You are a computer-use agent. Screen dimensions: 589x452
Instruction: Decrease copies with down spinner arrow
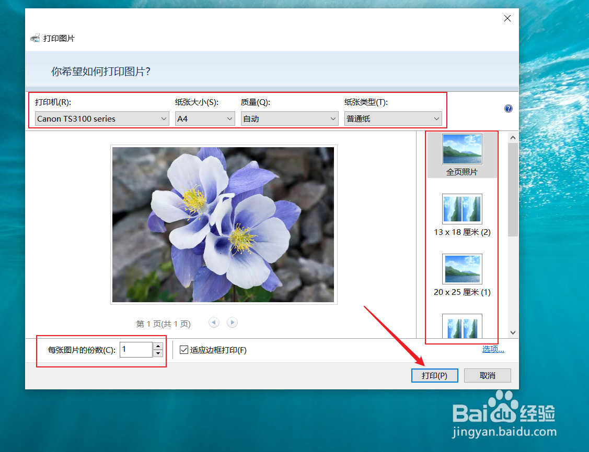(x=158, y=353)
